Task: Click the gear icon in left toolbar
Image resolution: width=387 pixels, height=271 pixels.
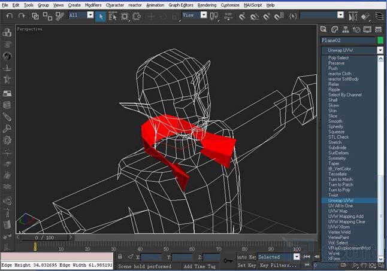Action: [7, 140]
